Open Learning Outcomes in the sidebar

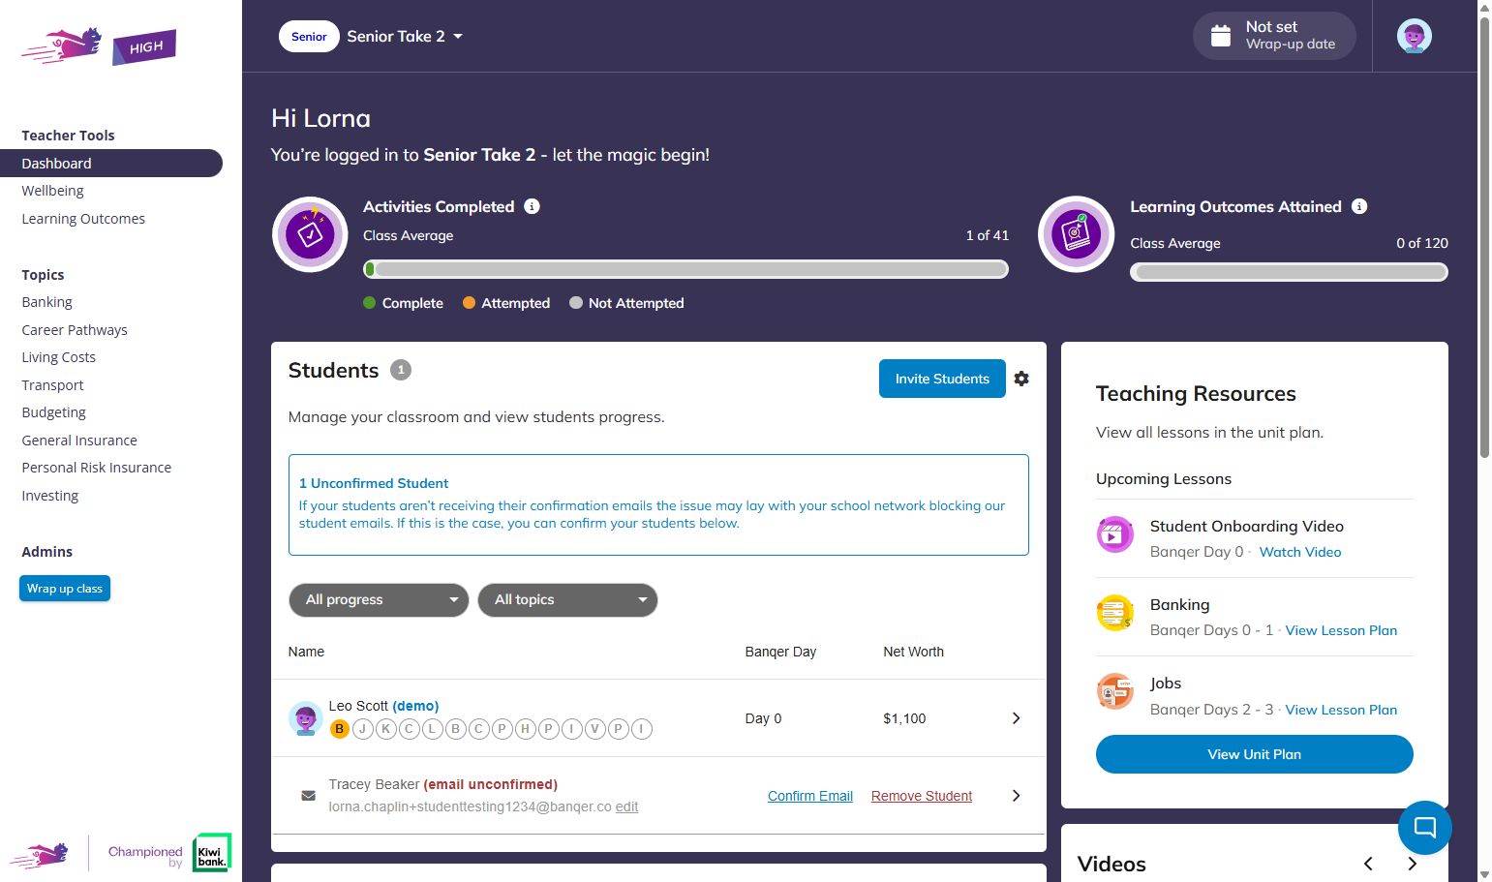83,219
